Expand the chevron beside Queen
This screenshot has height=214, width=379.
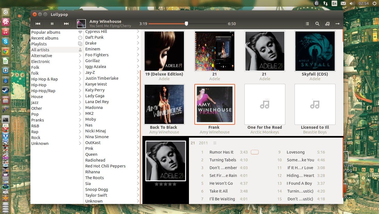138,154
